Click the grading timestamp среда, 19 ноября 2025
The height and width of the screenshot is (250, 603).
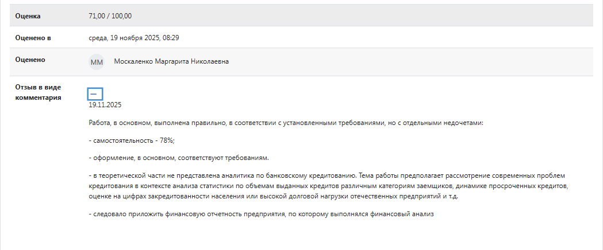tap(138, 38)
